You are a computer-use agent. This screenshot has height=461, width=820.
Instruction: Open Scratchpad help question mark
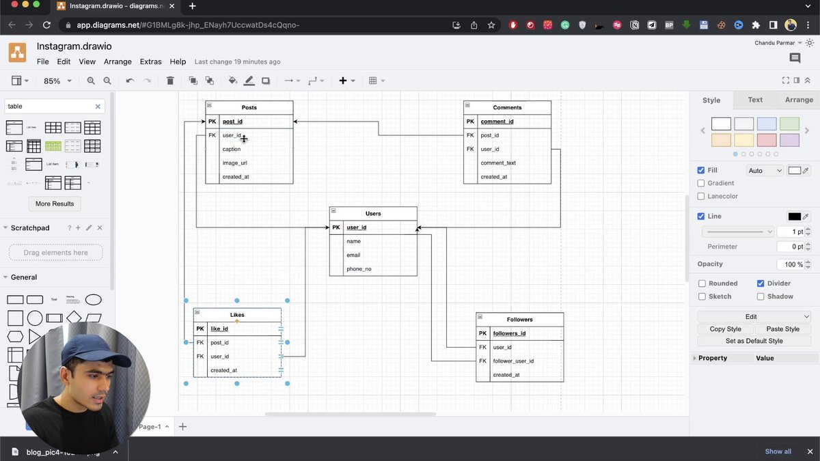(x=69, y=228)
